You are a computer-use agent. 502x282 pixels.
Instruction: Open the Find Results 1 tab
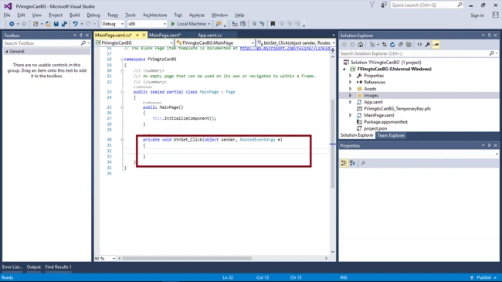58,267
